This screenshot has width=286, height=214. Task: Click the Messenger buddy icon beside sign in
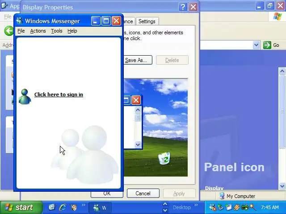pyautogui.click(x=25, y=96)
